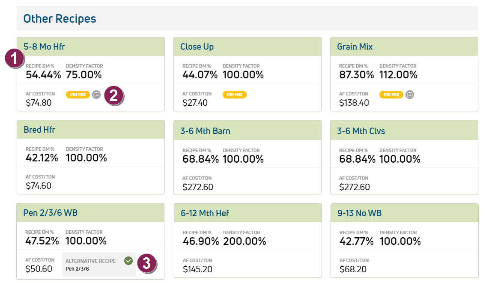Select the PREMIX badge on Grain Mix
The height and width of the screenshot is (283, 486).
391,95
